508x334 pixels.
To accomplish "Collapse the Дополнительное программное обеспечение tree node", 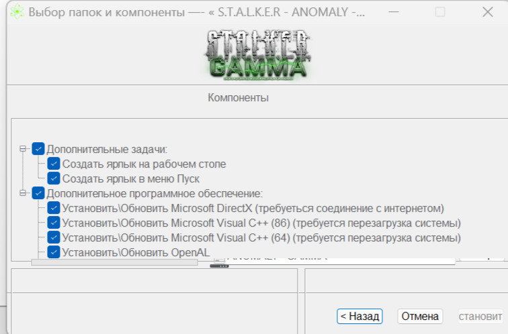I will point(23,193).
